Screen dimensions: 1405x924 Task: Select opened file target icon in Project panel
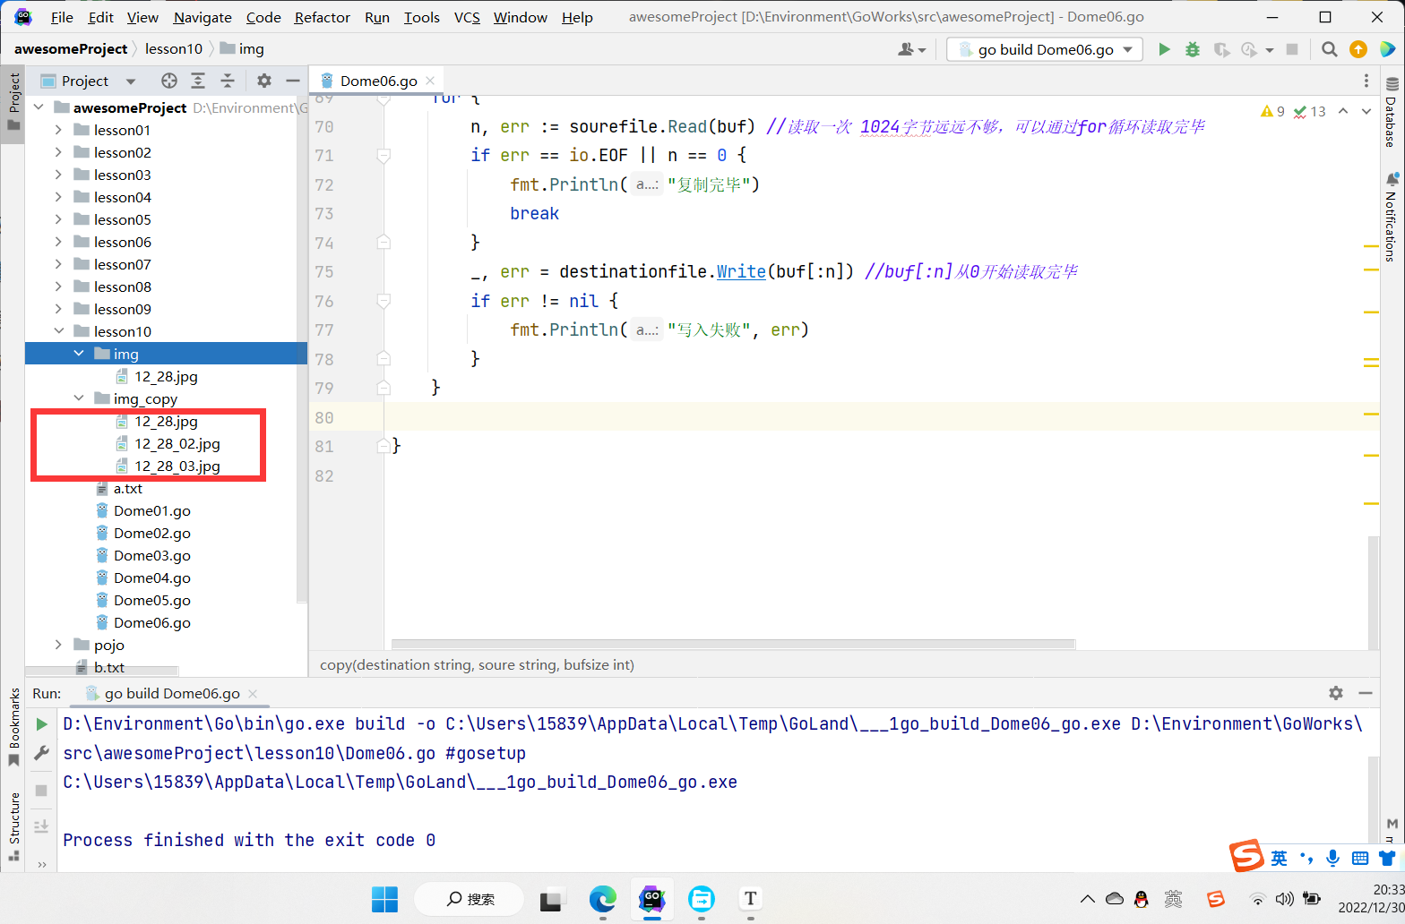click(169, 81)
